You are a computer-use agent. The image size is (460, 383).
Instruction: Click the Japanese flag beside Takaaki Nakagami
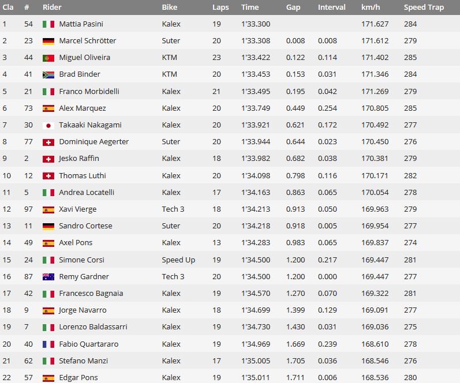coord(48,126)
